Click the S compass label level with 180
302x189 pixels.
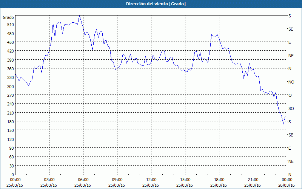tap(290, 122)
